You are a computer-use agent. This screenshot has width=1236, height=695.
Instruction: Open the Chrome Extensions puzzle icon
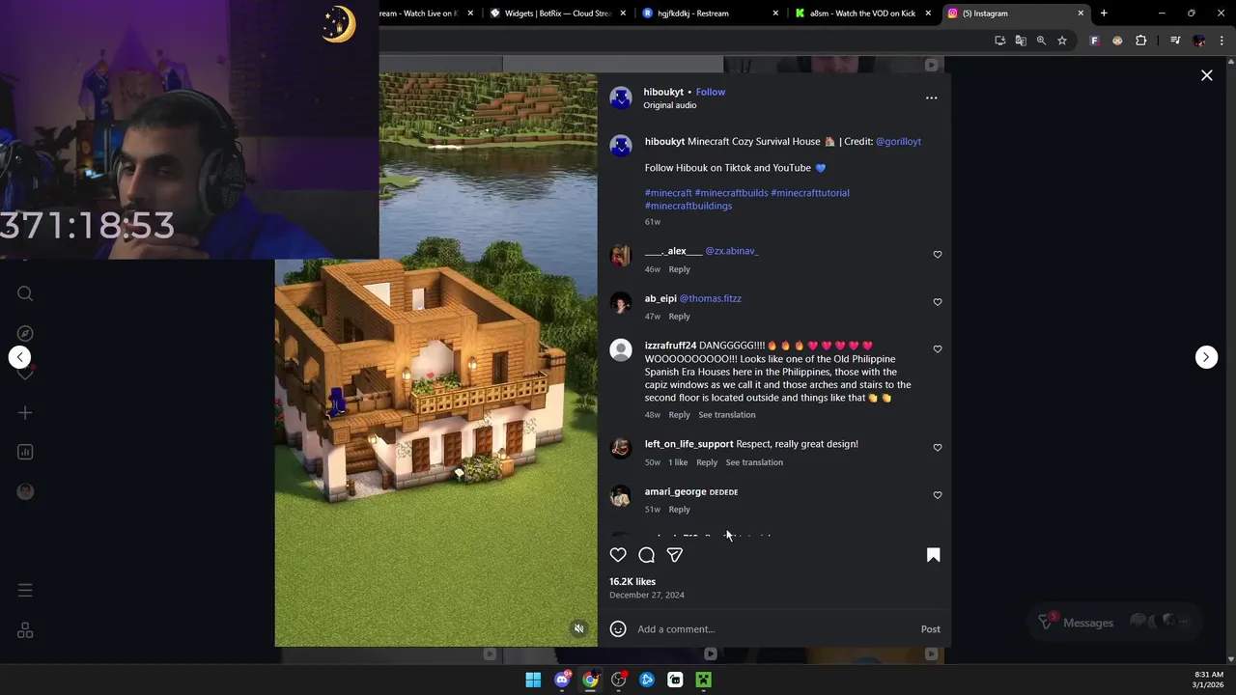coord(1141,41)
